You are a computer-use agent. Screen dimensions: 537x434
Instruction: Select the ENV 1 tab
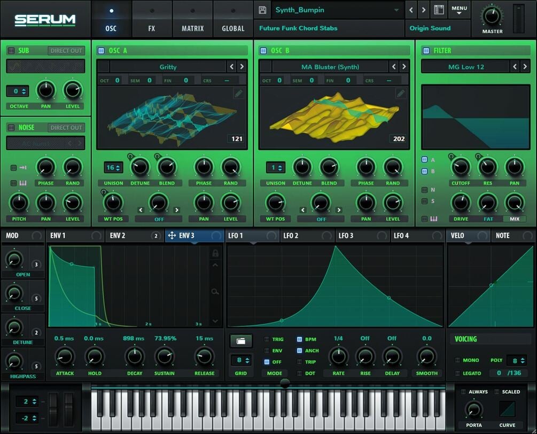pyautogui.click(x=75, y=236)
